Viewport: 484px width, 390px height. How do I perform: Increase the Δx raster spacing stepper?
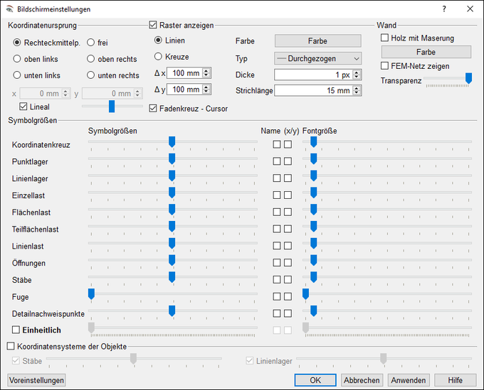pyautogui.click(x=206, y=70)
